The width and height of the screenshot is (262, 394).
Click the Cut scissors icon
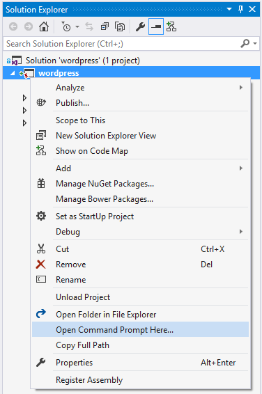(41, 249)
